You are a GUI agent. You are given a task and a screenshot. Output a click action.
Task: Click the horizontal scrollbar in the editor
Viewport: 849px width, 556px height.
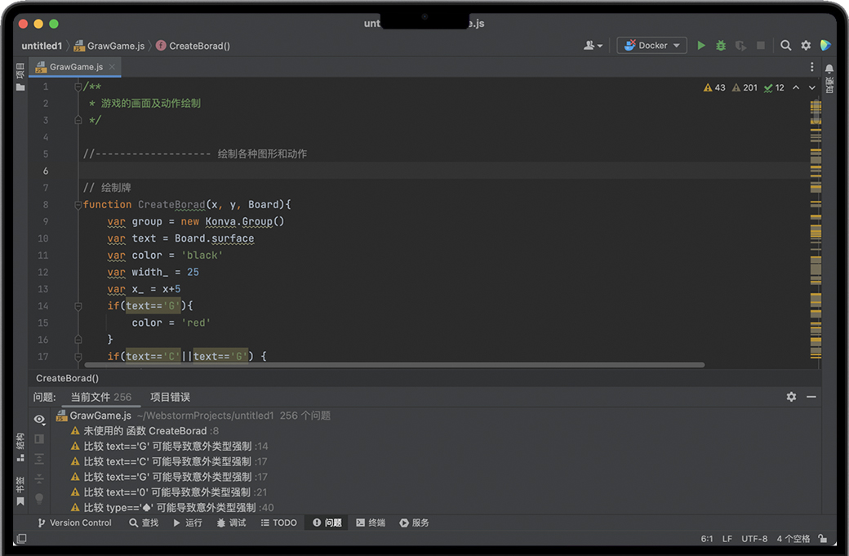coord(408,365)
